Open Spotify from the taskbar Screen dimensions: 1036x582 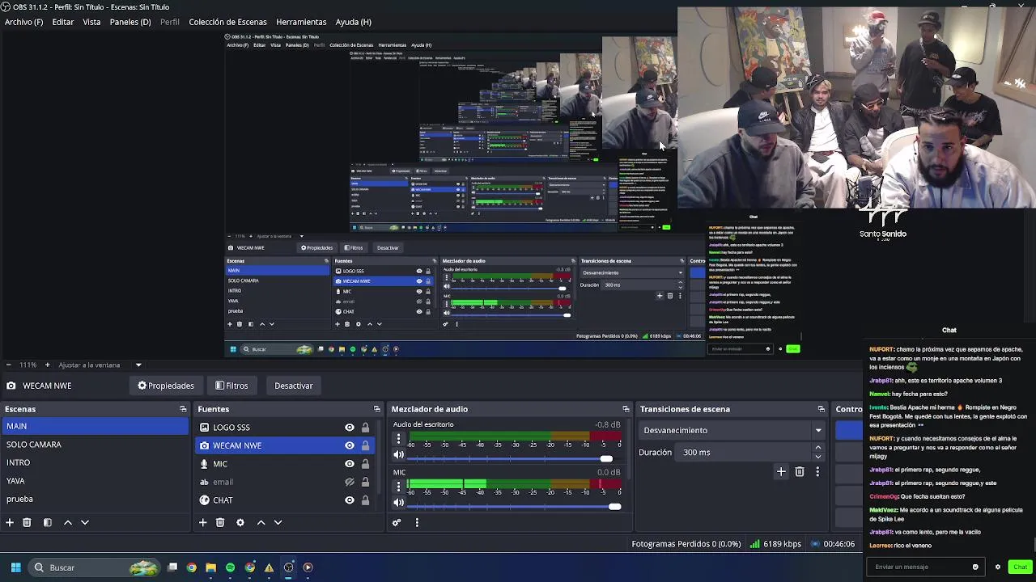(231, 567)
